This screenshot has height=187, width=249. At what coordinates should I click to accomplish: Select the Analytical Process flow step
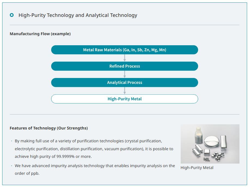[x=124, y=83]
